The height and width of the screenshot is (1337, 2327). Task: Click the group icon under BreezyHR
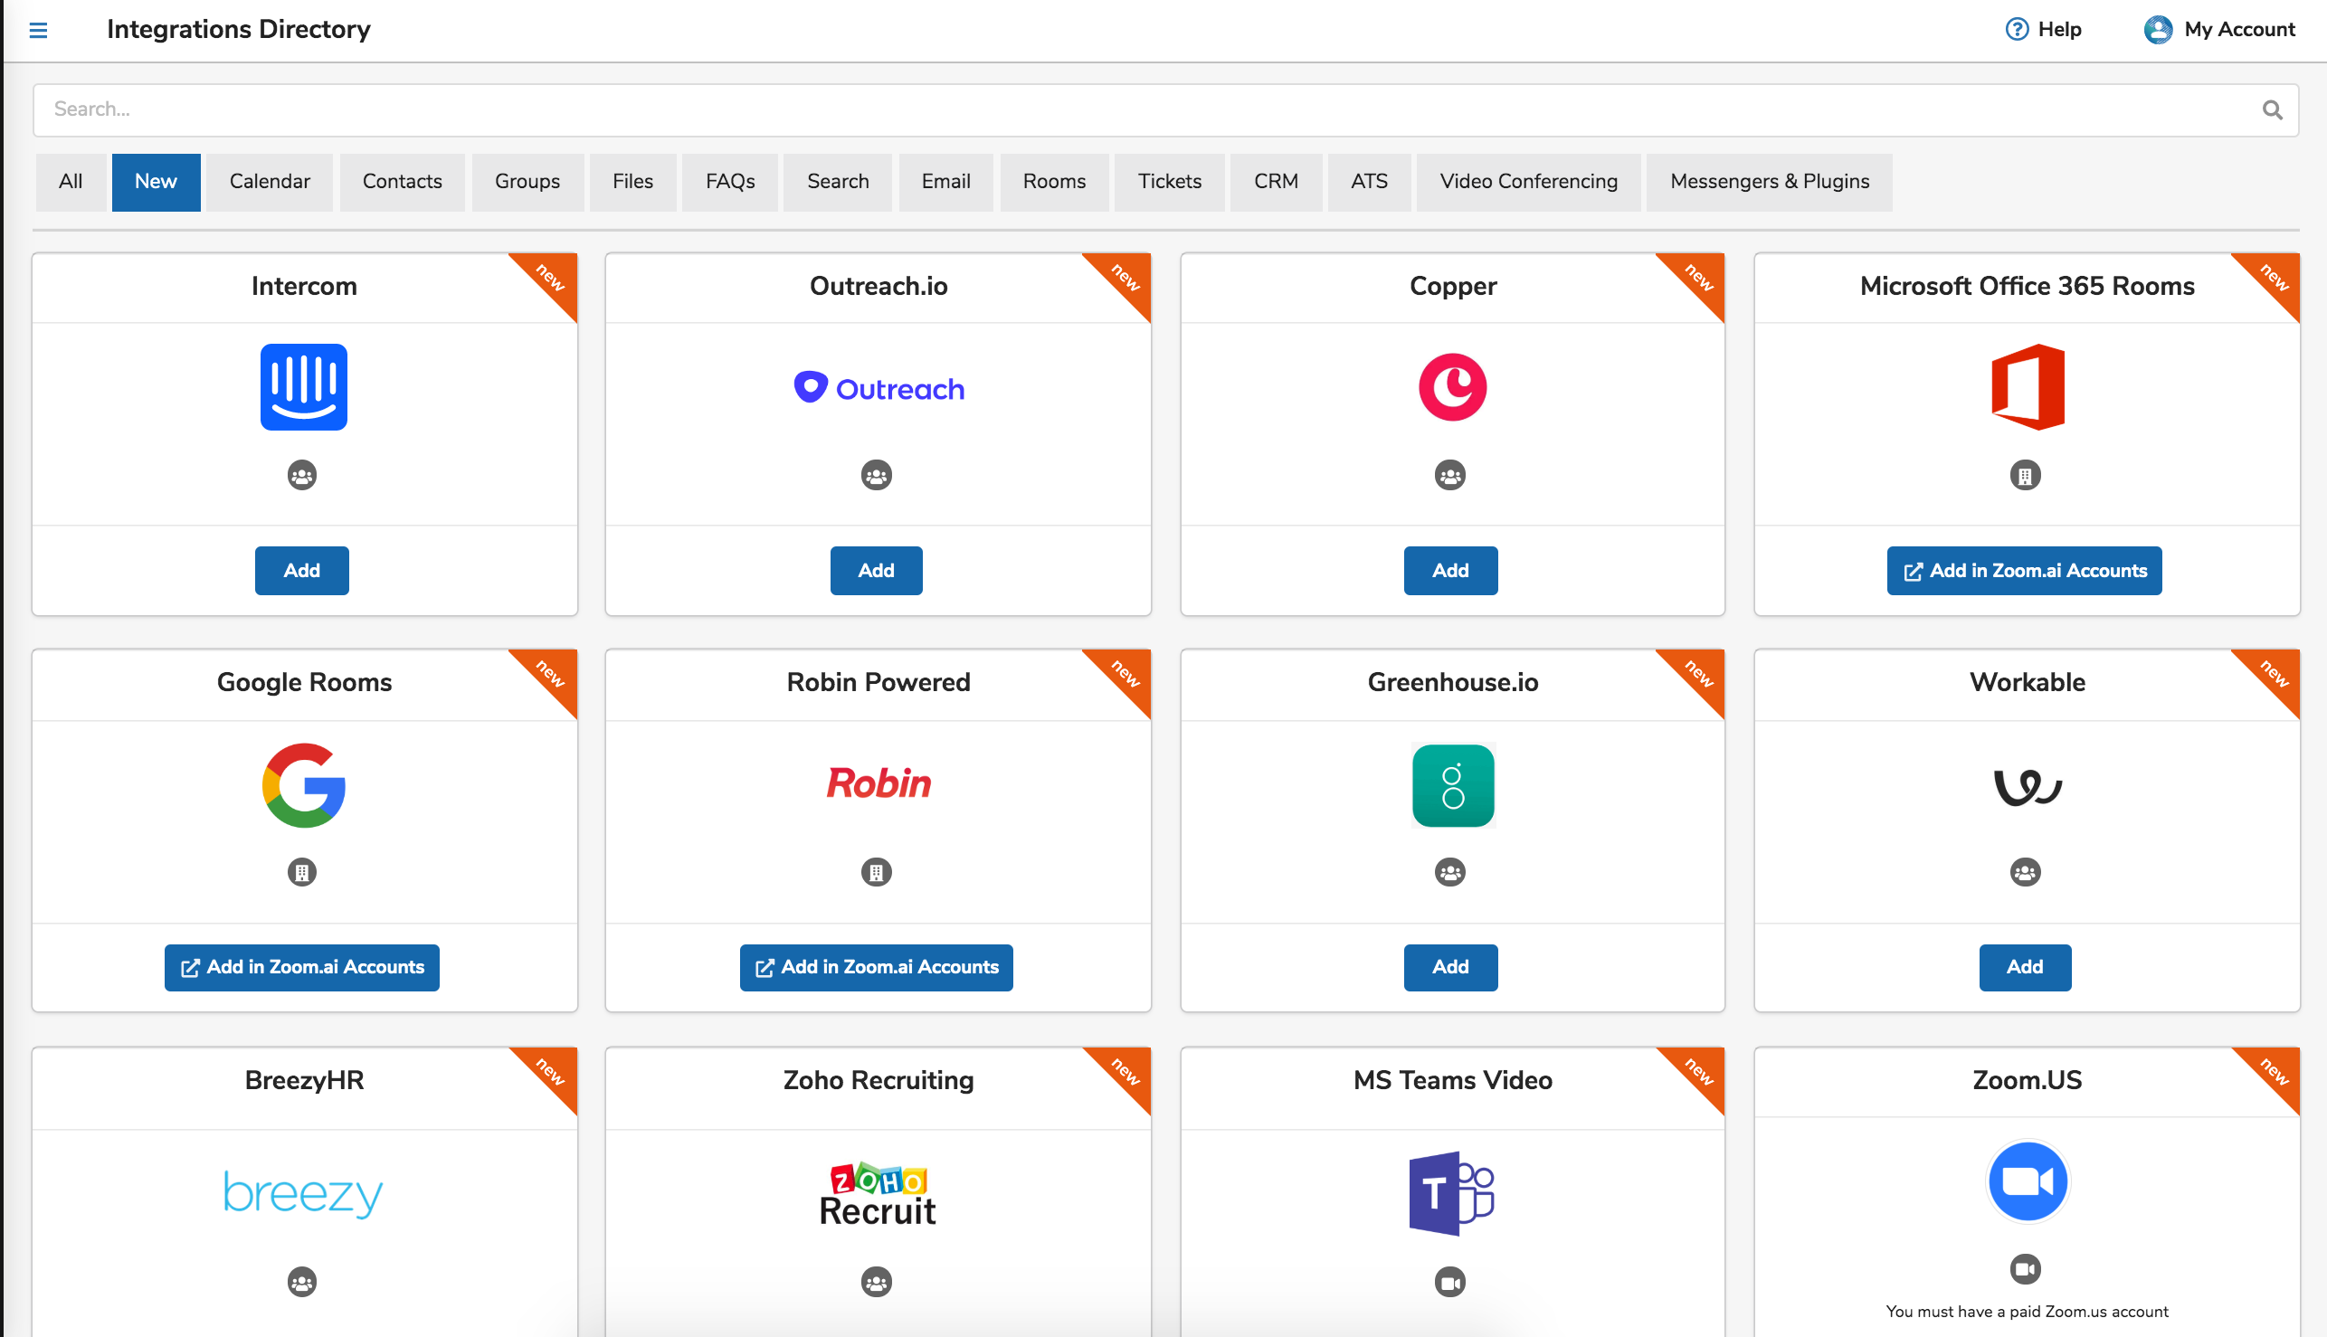point(302,1281)
